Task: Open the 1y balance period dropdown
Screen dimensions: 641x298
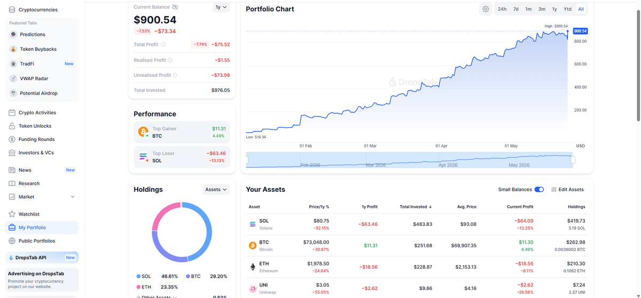Action: pos(221,7)
